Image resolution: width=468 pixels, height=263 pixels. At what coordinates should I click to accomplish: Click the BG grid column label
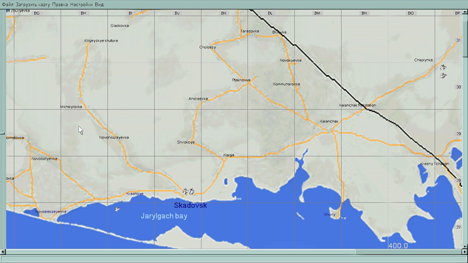coord(37,13)
